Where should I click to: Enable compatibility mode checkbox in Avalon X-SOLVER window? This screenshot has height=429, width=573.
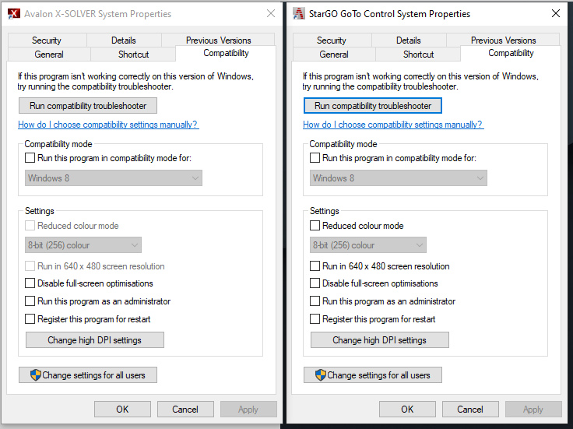click(x=30, y=158)
